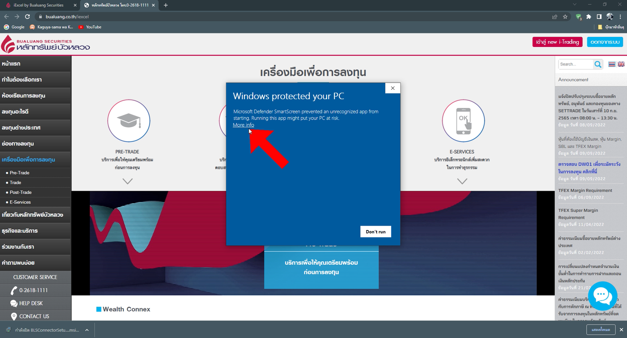Click the search magnifier icon
Image resolution: width=627 pixels, height=338 pixels.
[598, 64]
